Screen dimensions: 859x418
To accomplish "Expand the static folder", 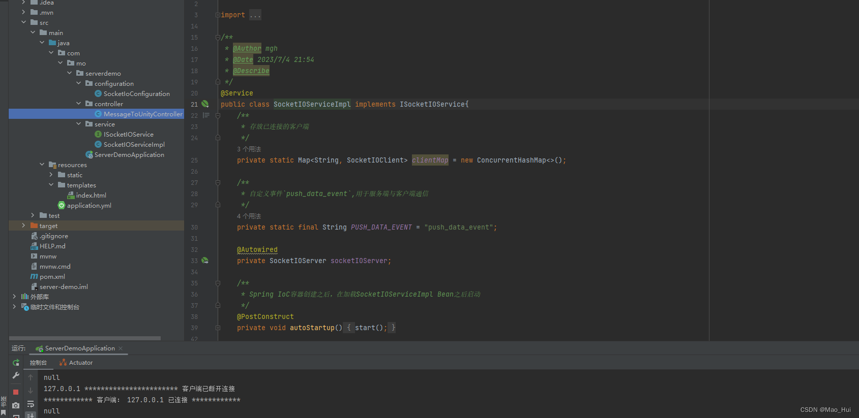I will (x=51, y=175).
